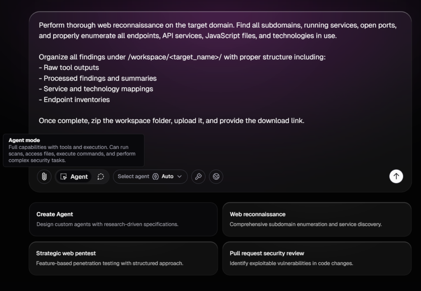Click the chevron next to Auto
This screenshot has height=291, width=421.
[x=179, y=177]
